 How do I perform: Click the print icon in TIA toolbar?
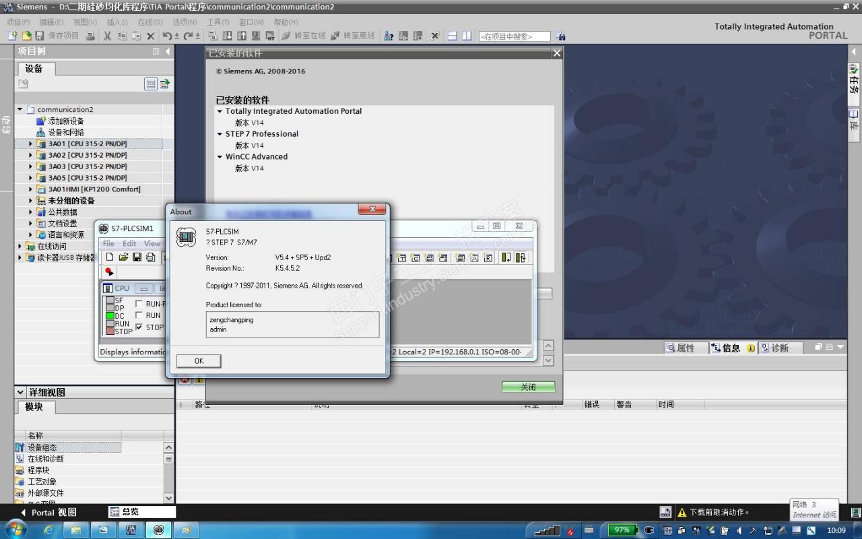pos(90,36)
